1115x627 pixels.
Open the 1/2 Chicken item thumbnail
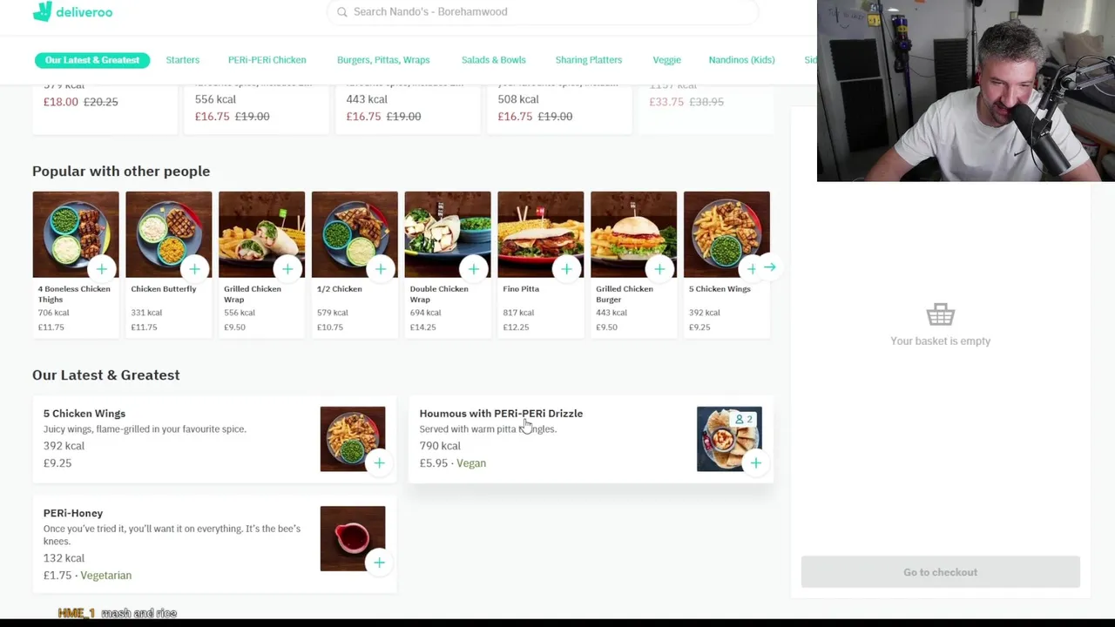click(x=355, y=234)
